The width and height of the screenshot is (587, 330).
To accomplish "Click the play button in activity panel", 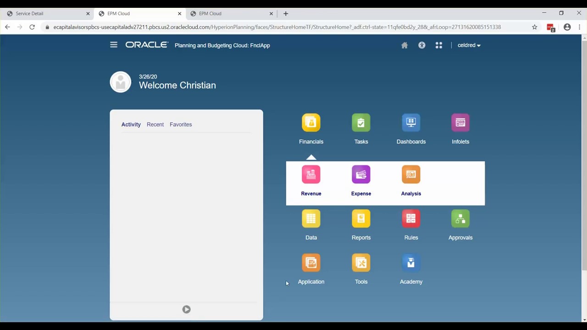I will 186,309.
